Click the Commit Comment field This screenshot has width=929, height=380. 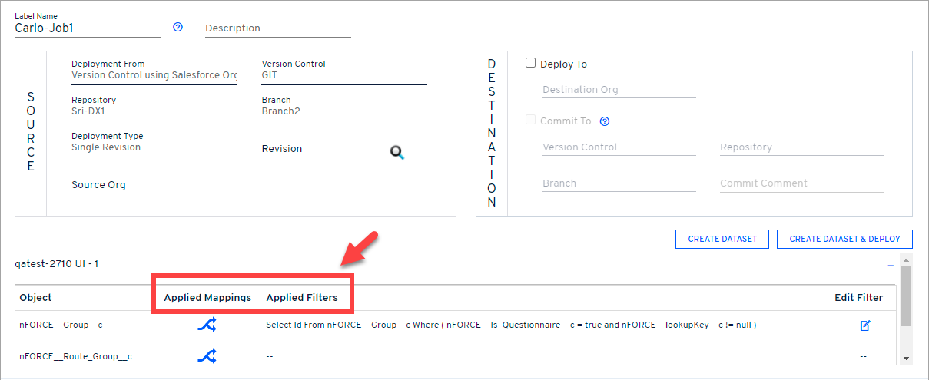click(x=801, y=183)
